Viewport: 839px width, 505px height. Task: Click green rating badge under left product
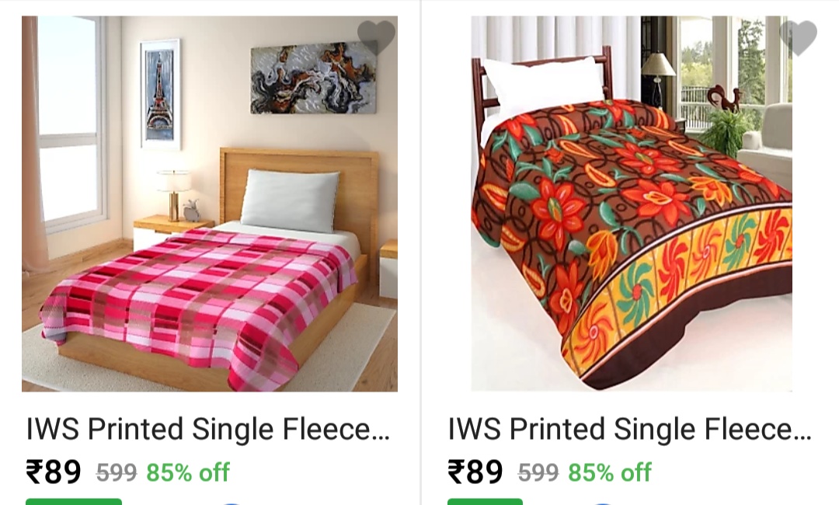(74, 502)
